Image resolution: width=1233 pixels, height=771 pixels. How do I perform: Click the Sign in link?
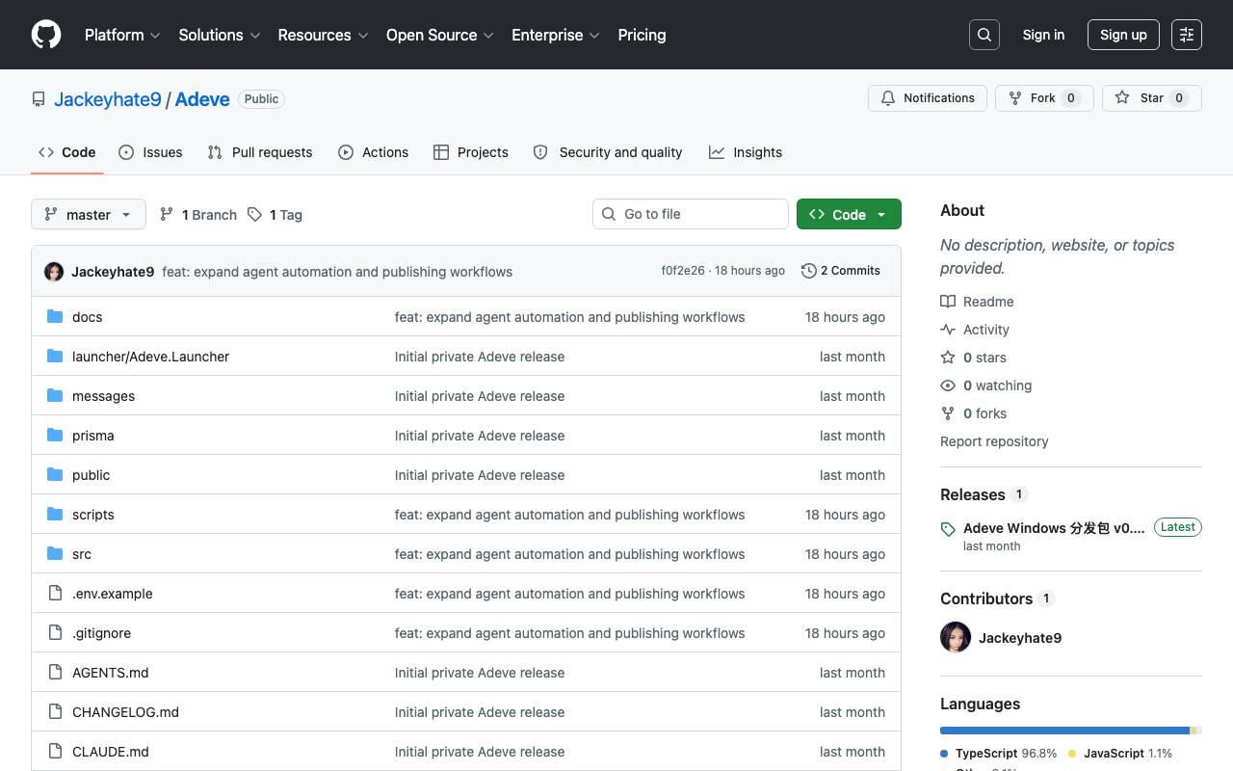[x=1043, y=35]
